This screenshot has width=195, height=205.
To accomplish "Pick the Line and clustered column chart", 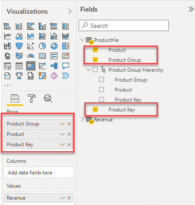I will coord(54,36).
